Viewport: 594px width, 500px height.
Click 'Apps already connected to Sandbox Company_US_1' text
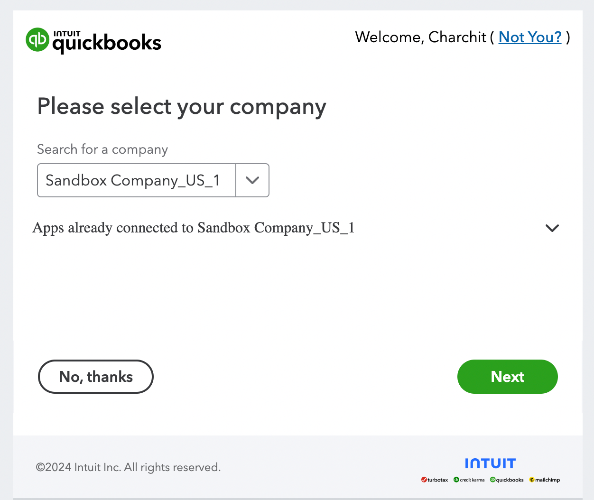pyautogui.click(x=193, y=228)
